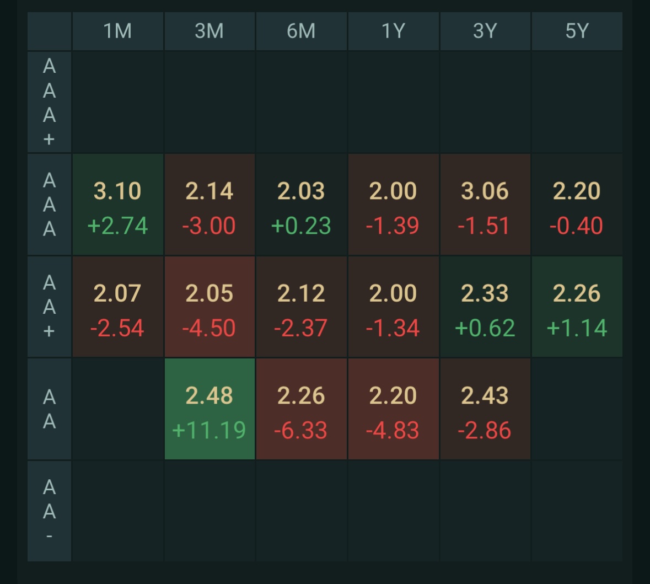
Task: Select the AA- rating row label
Action: (50, 511)
